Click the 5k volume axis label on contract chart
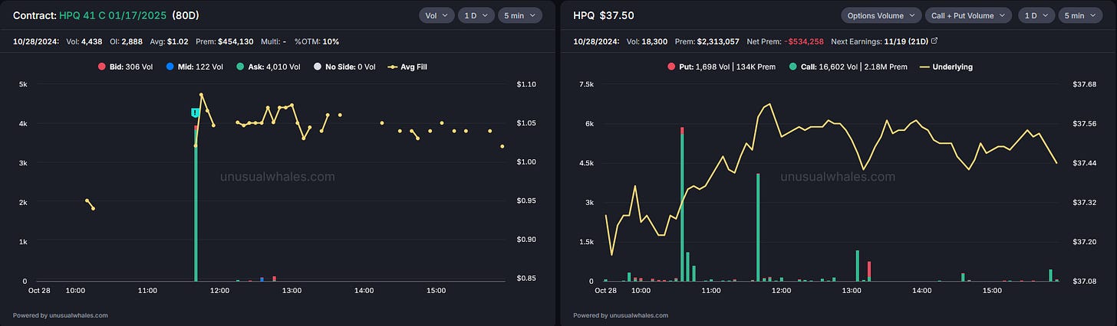The width and height of the screenshot is (1117, 326). click(x=23, y=84)
